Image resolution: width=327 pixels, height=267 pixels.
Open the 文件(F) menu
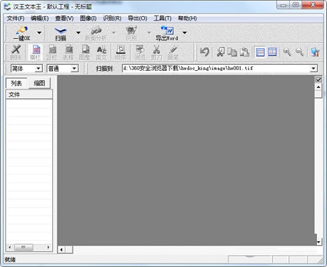click(15, 18)
